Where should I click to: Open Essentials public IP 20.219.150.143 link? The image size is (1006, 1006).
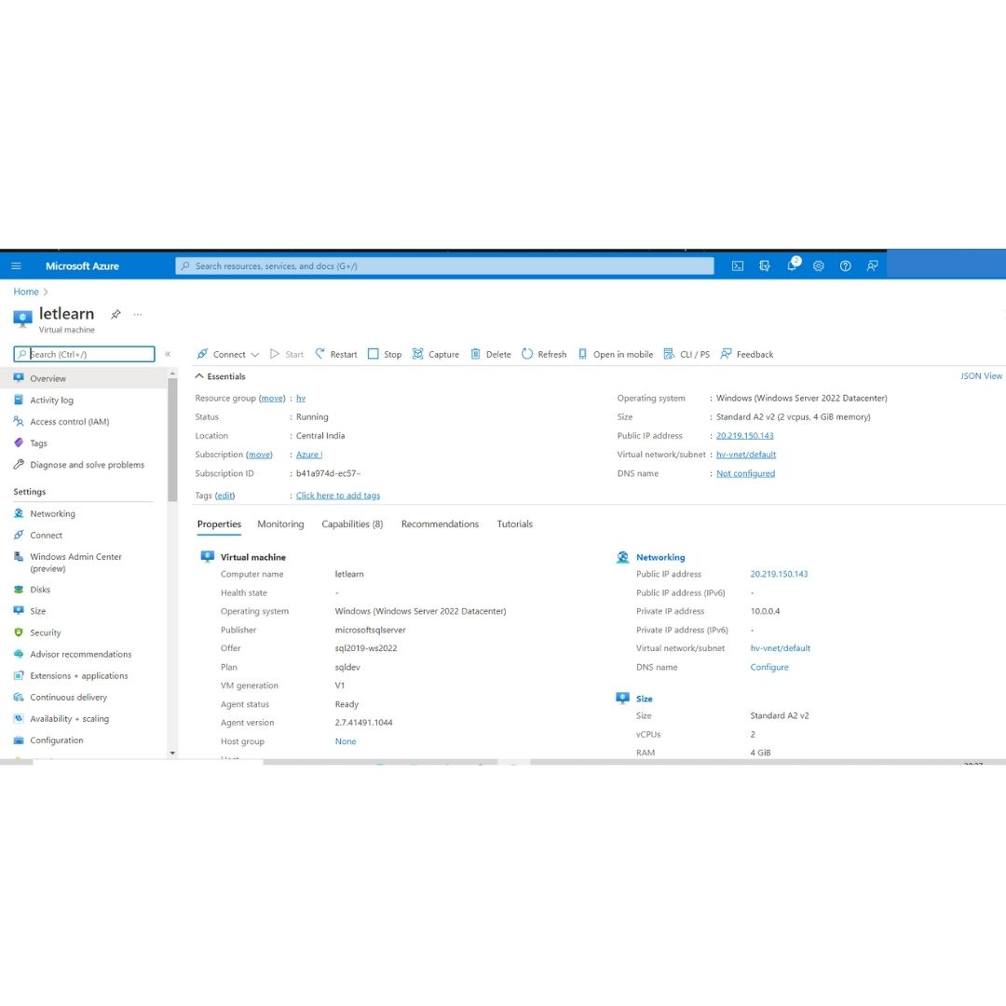coord(745,436)
